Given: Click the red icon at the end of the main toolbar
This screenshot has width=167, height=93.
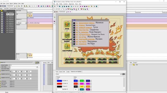Looking at the screenshot, I should [50, 6].
